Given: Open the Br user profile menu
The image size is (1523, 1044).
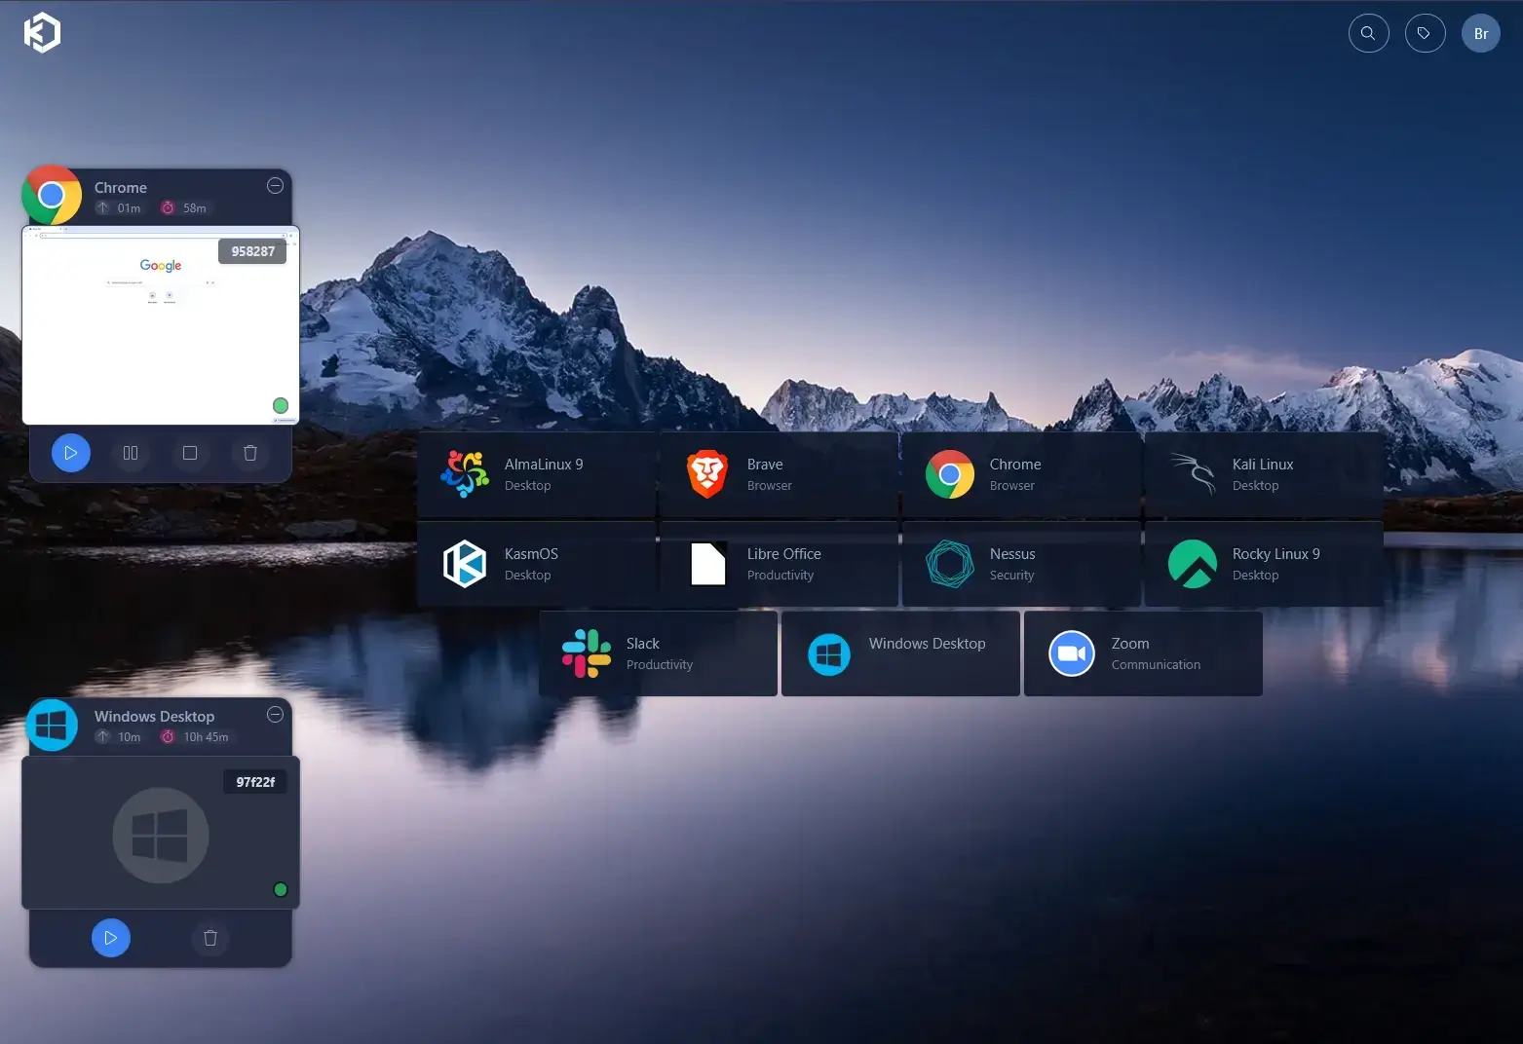Looking at the screenshot, I should pos(1480,33).
